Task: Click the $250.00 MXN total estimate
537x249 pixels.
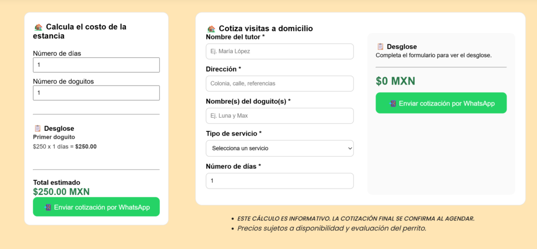Action: [x=61, y=192]
